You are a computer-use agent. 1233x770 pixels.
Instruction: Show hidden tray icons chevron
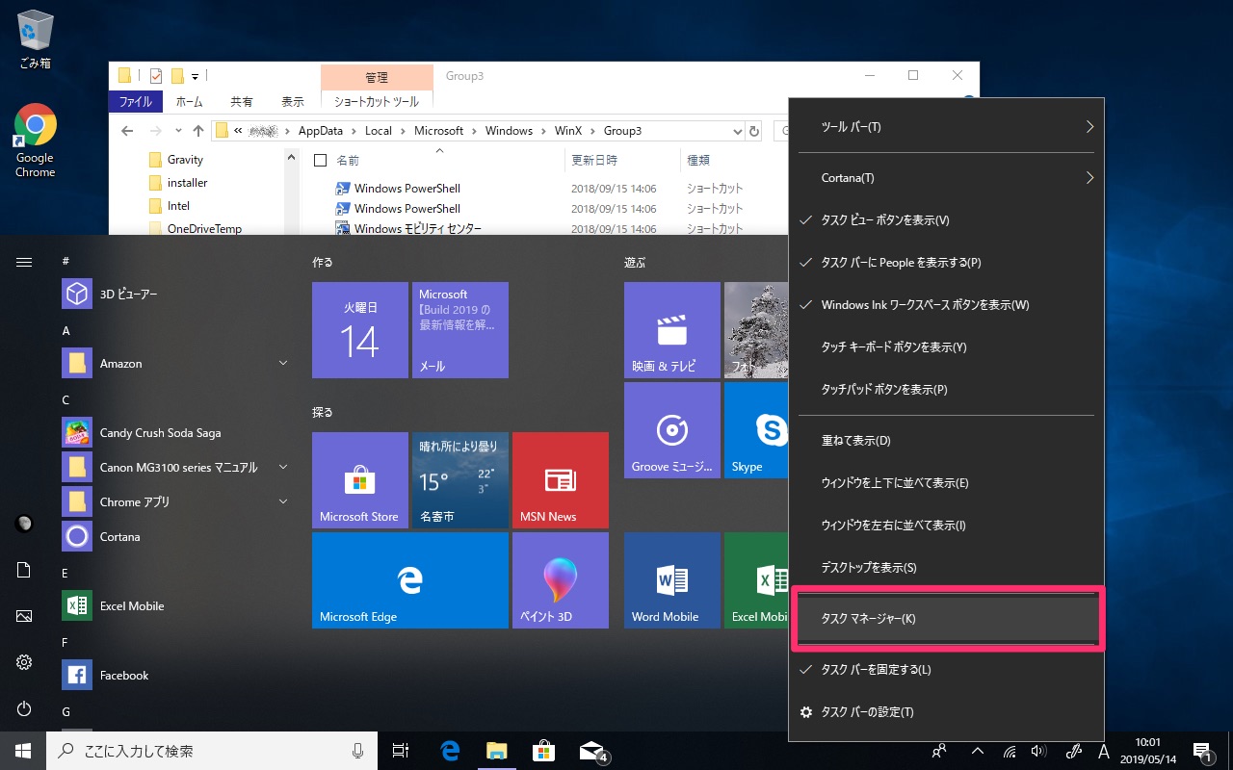977,751
